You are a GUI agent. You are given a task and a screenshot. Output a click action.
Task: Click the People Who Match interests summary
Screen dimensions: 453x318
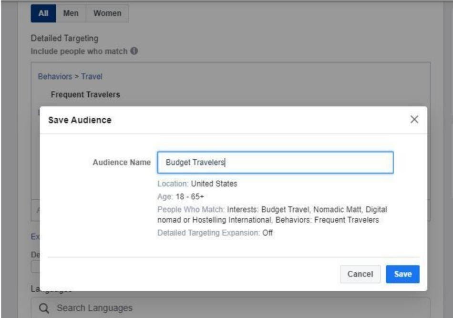(x=272, y=215)
